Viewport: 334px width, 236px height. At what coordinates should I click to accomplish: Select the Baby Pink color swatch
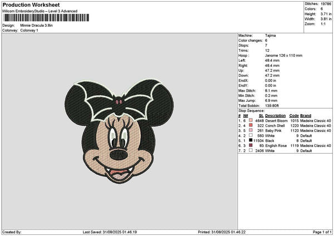coord(250,130)
